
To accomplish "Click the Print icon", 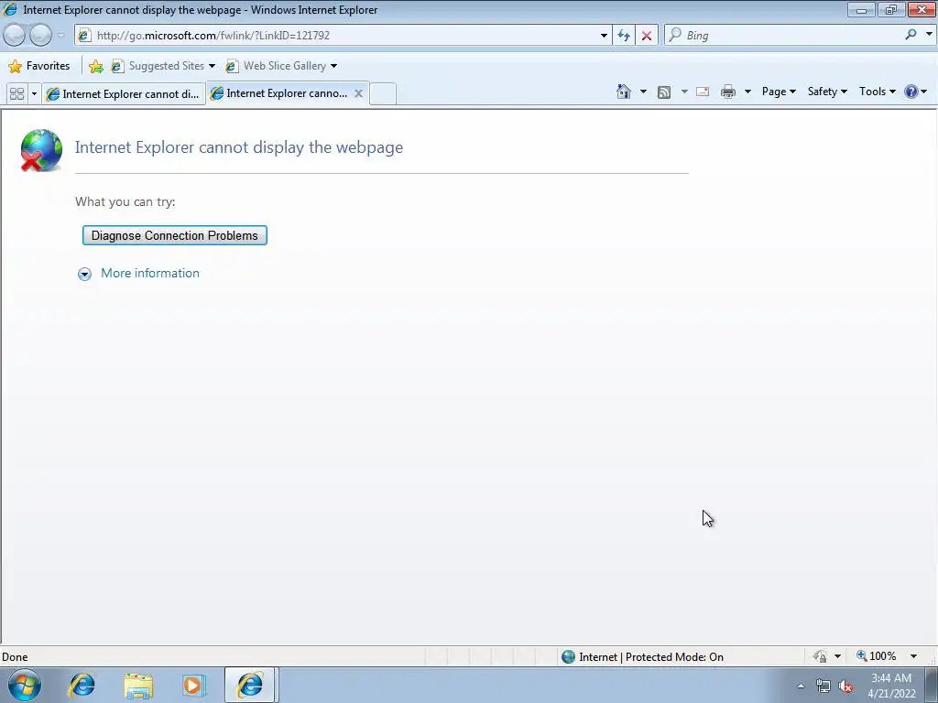I will coord(728,92).
